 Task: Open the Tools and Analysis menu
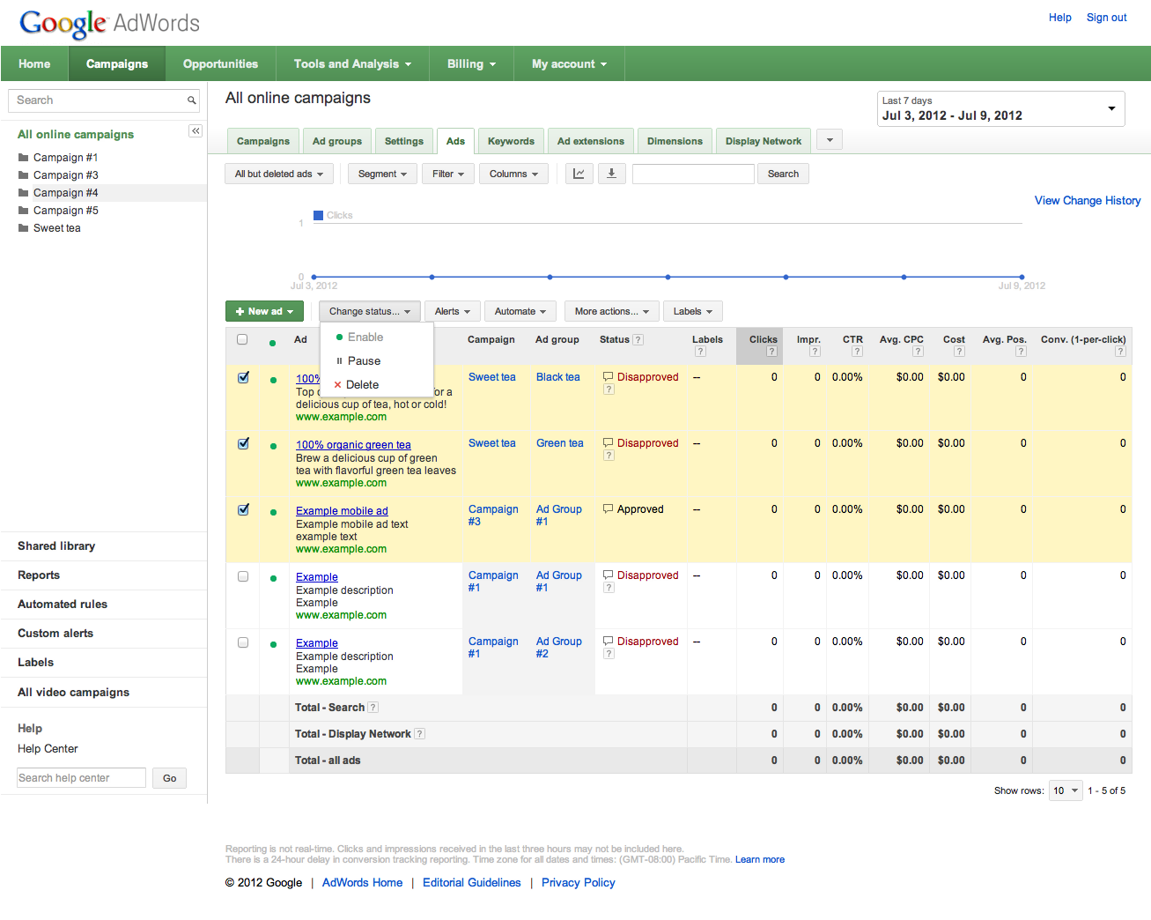tap(352, 64)
